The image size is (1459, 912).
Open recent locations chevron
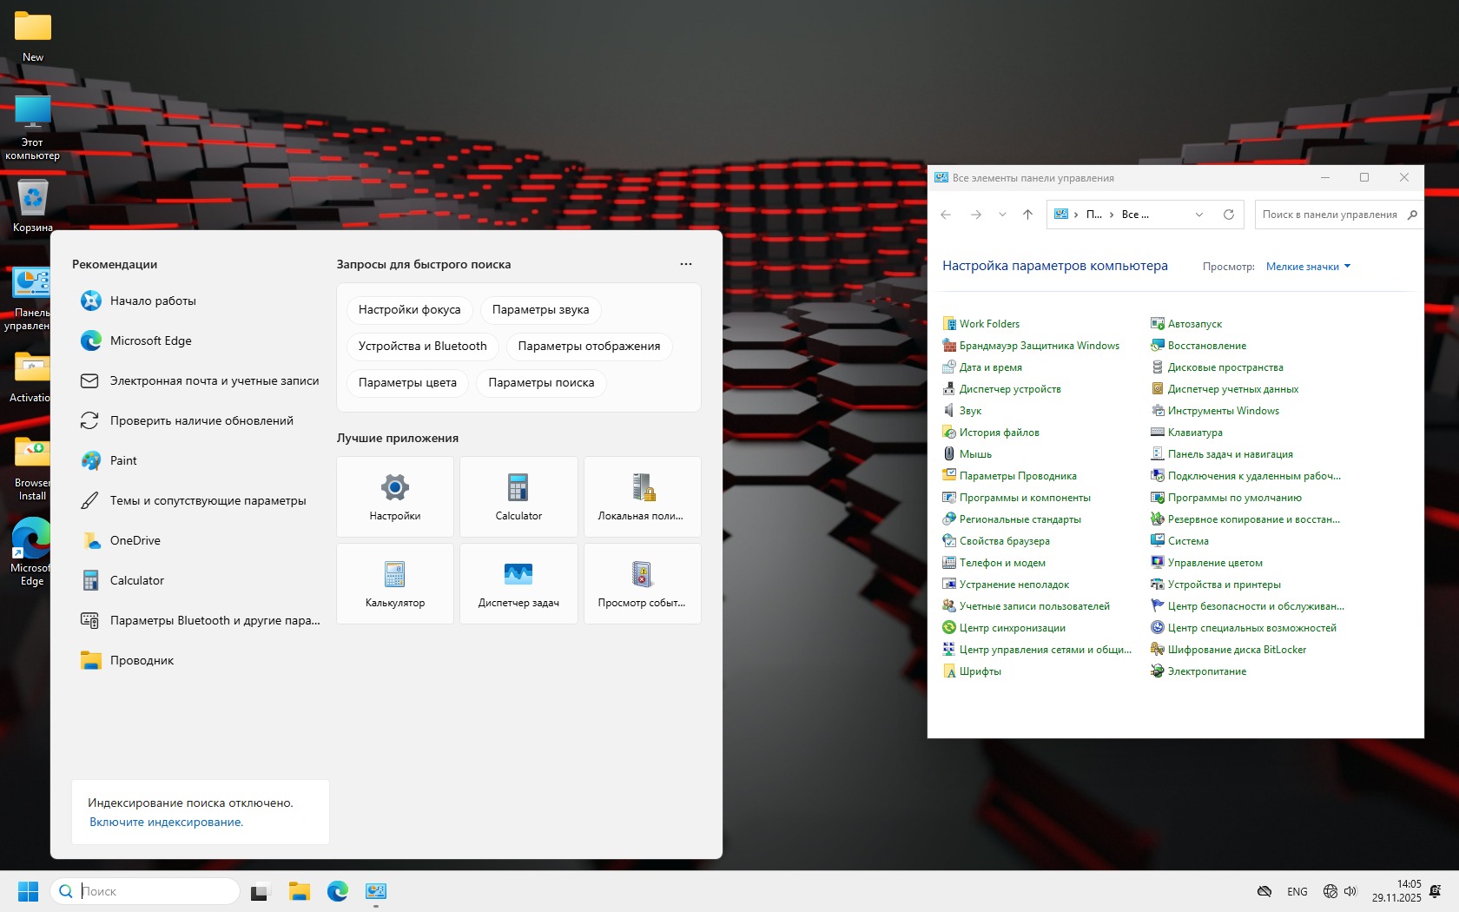coord(1002,215)
